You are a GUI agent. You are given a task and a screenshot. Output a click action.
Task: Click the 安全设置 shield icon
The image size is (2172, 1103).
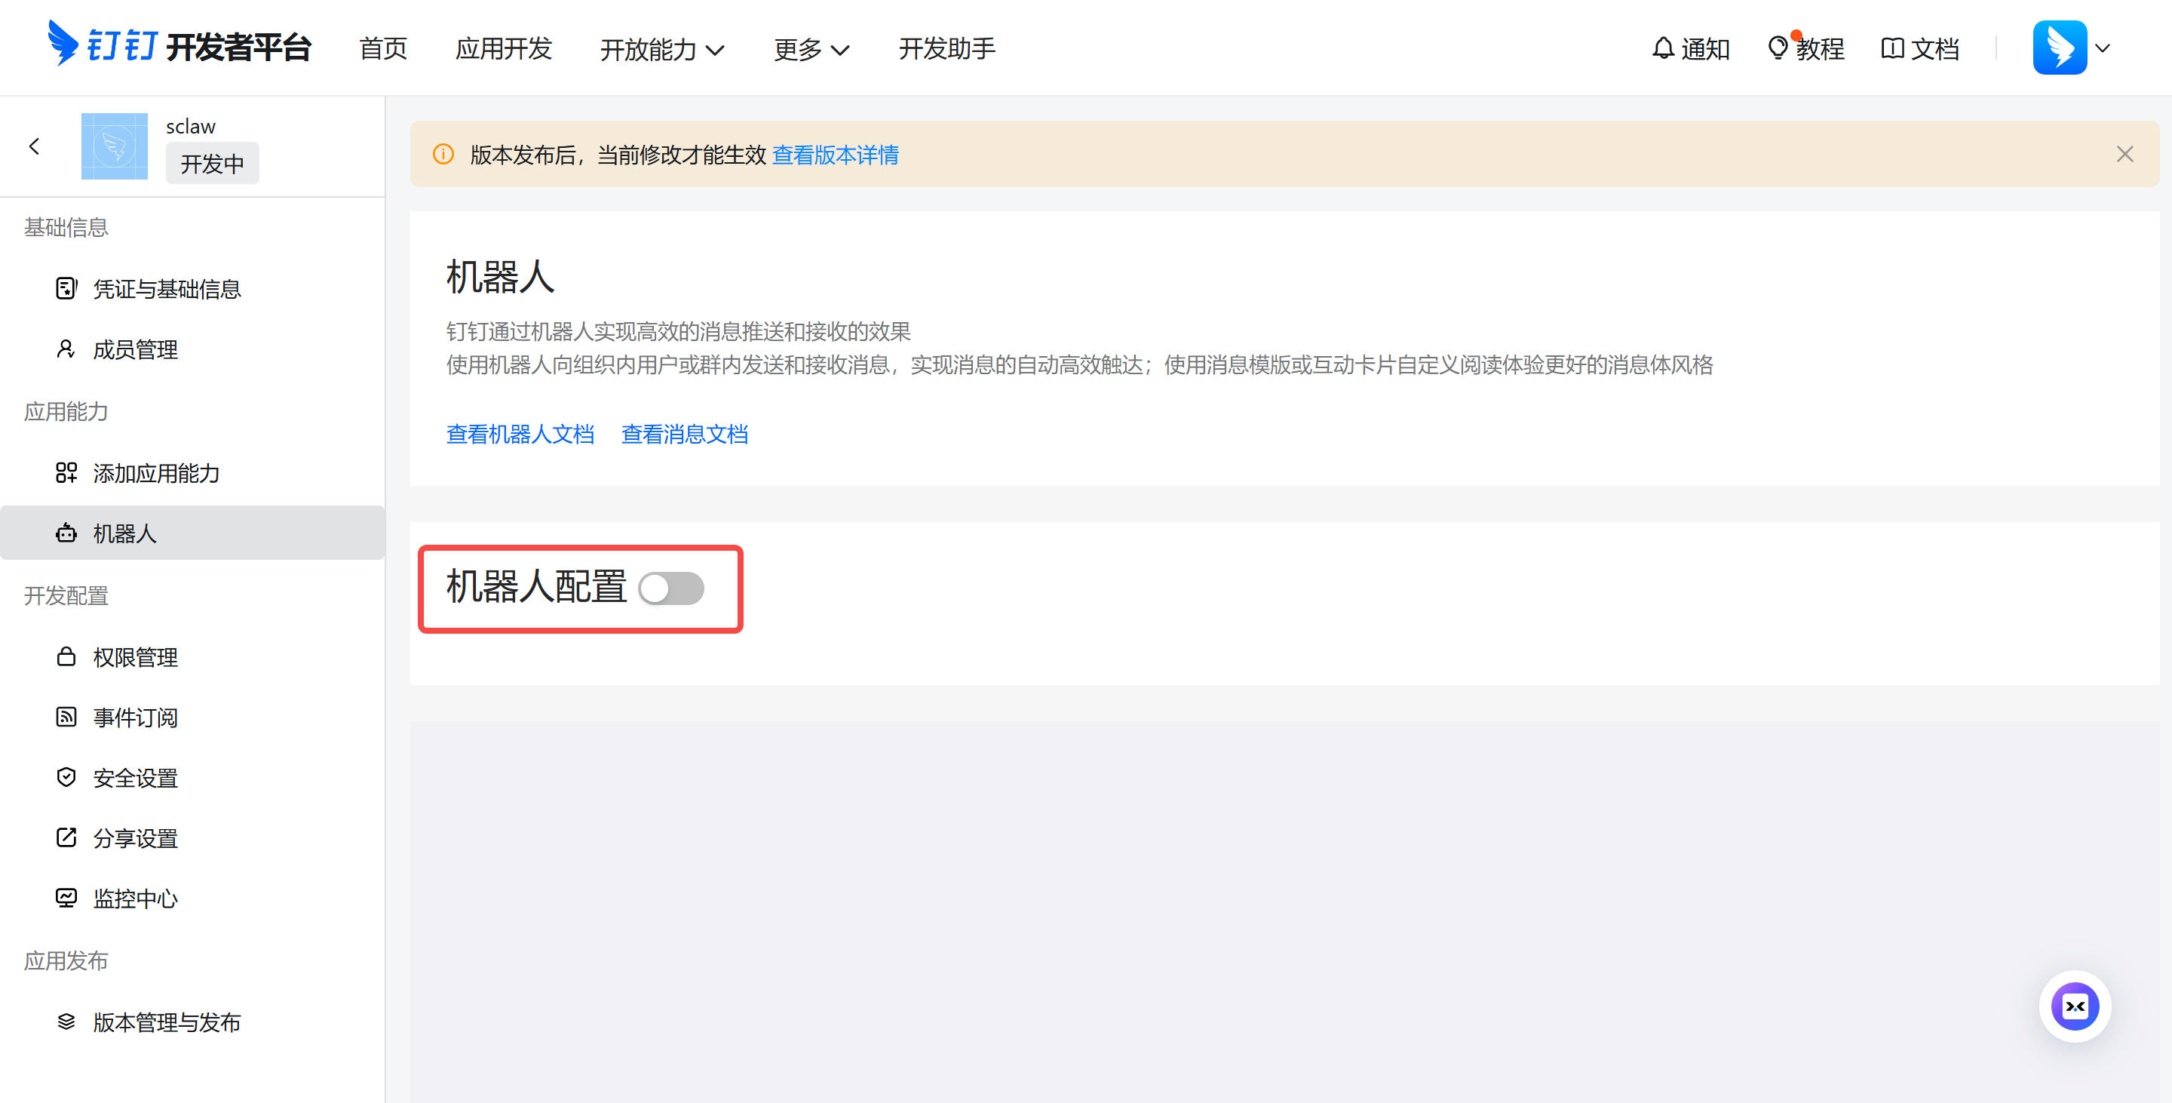66,778
